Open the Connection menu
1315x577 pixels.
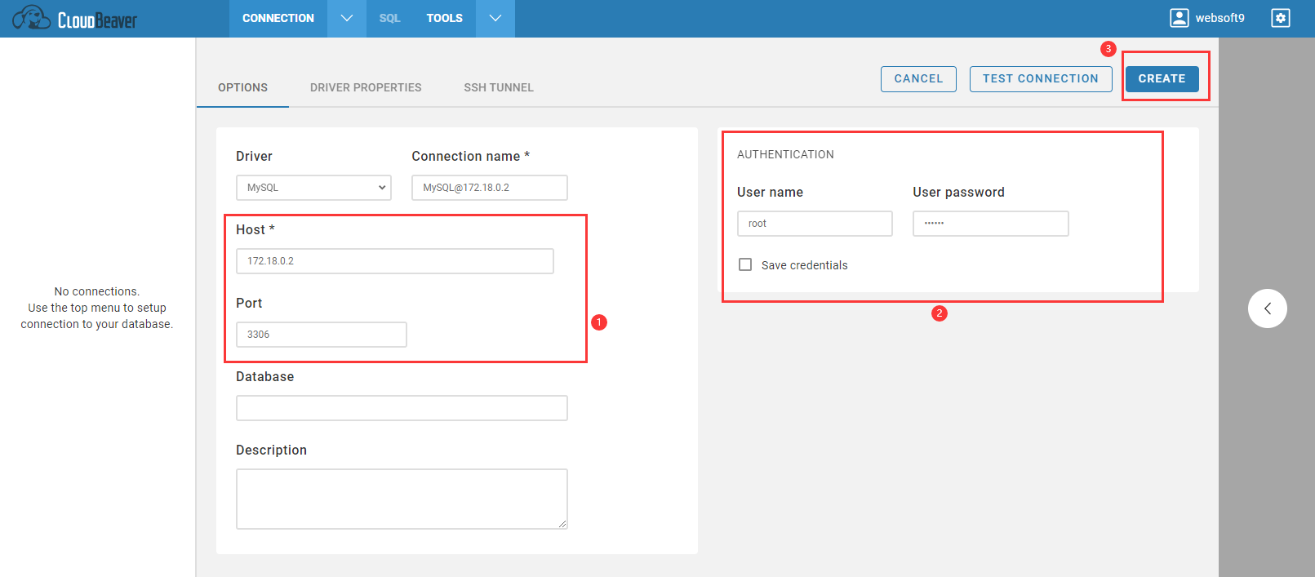278,18
